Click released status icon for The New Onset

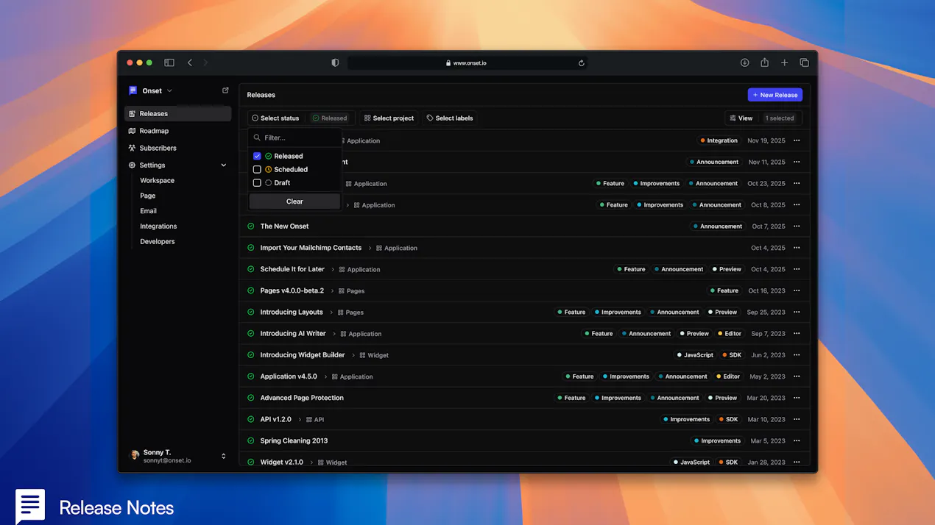coord(251,226)
